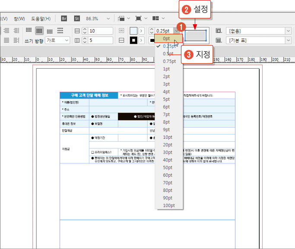The width and height of the screenshot is (295, 249).
Task: Open the arrange documents dropdown arrow
Action: point(163,19)
